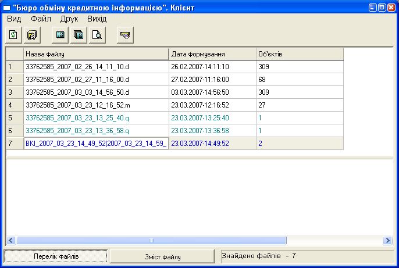
Task: Open the Файл menu
Action: click(x=41, y=19)
